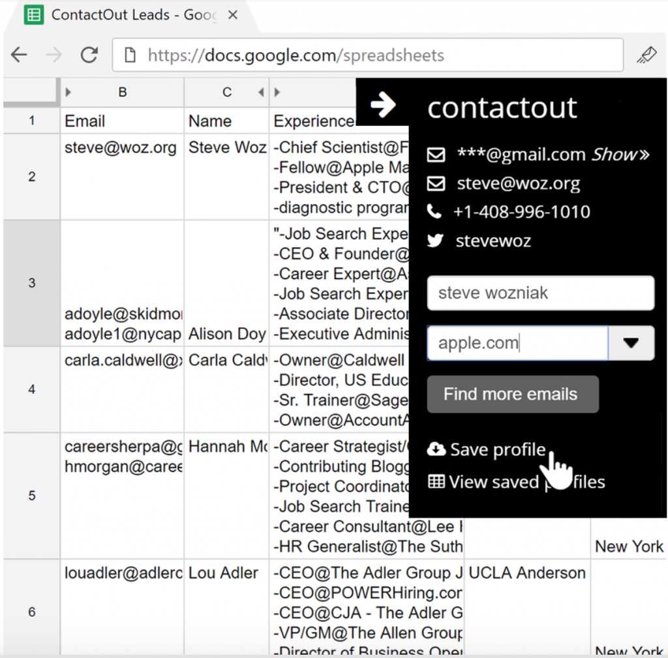Select row 4 header
The width and height of the screenshot is (668, 658).
pos(31,389)
